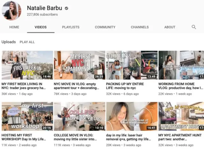This screenshot has width=204, height=153.
Task: Click the channel search magnifier icon
Action: point(193,27)
